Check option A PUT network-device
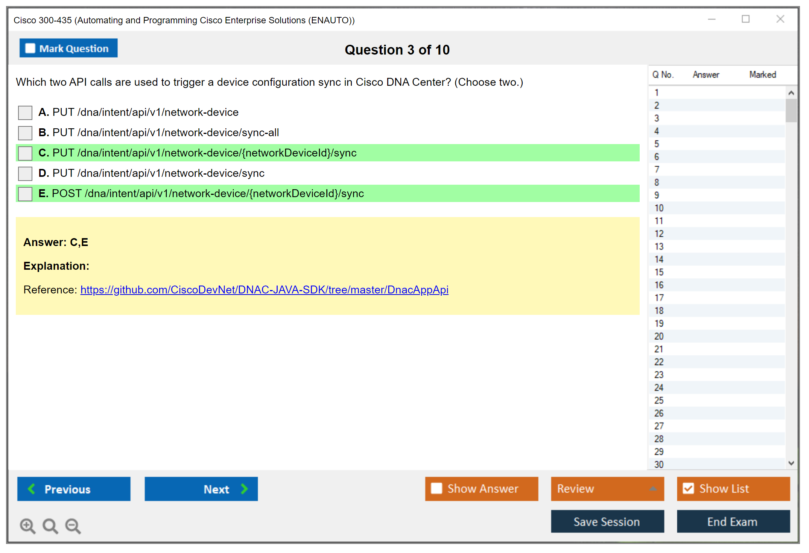 pyautogui.click(x=25, y=112)
